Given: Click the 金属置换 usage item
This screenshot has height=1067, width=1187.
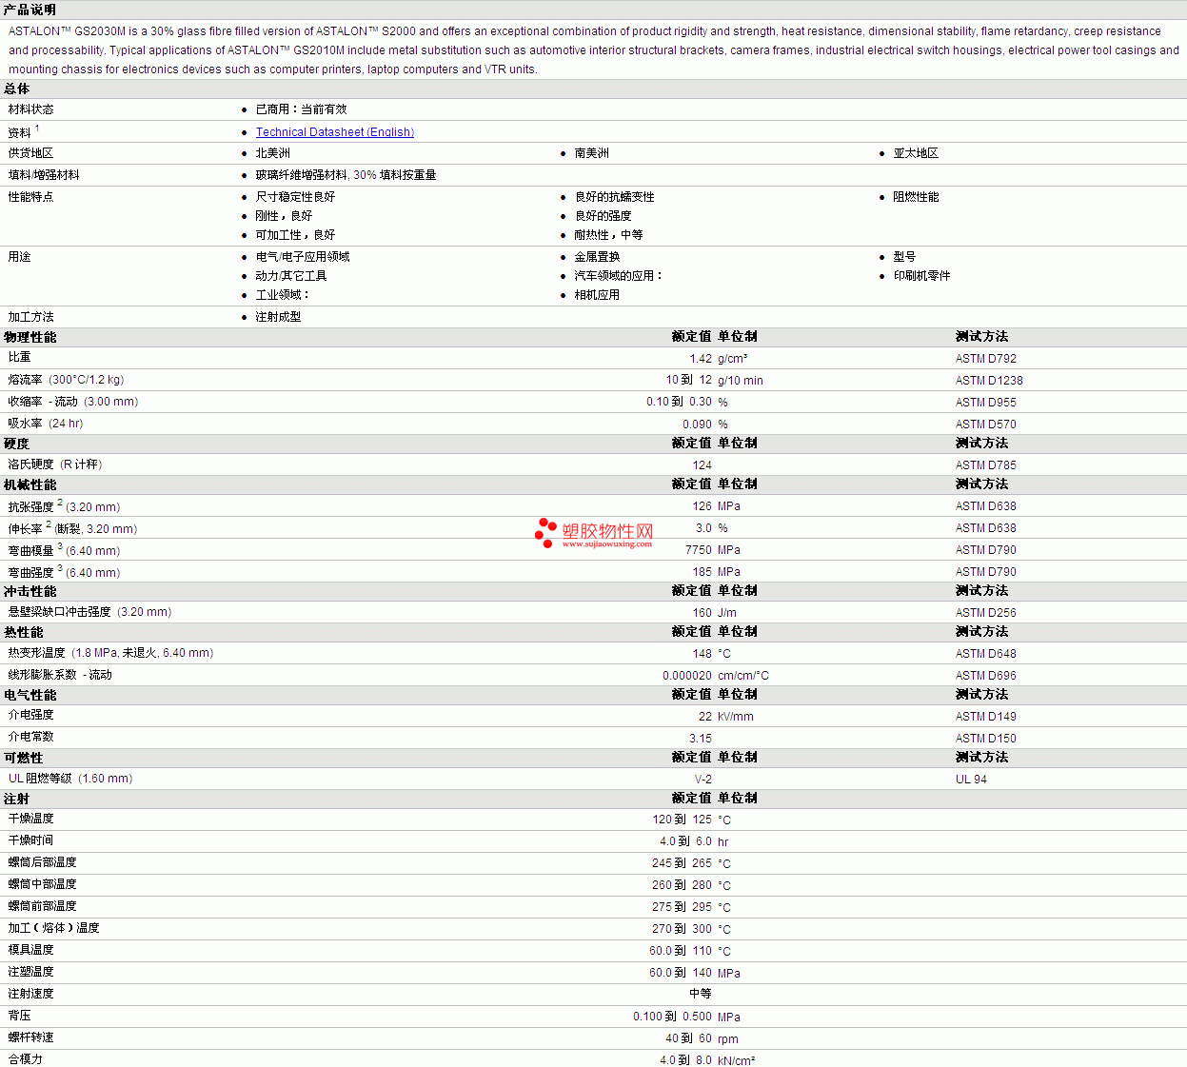Looking at the screenshot, I should 597,257.
